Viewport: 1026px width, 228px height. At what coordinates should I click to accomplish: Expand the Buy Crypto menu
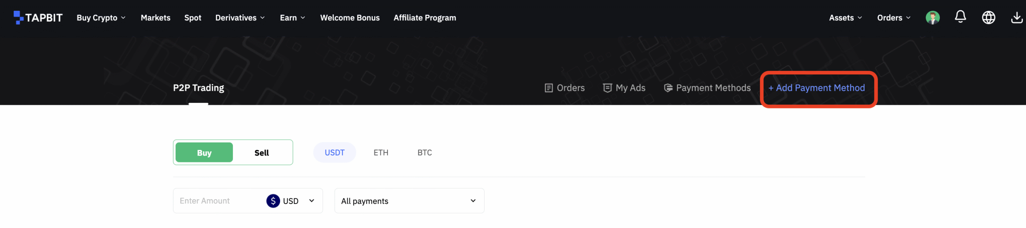(x=101, y=18)
